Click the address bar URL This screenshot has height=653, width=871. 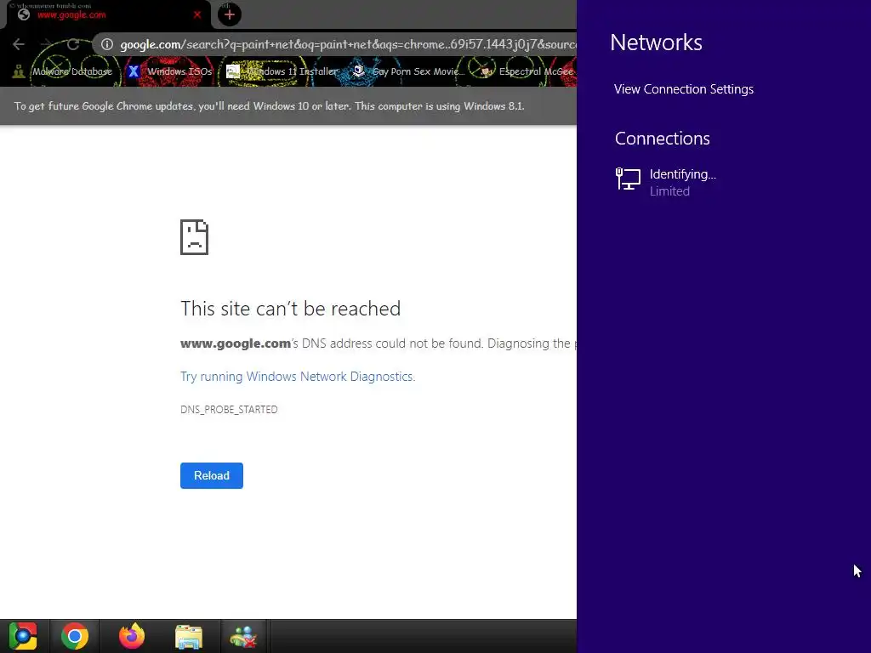coord(348,44)
